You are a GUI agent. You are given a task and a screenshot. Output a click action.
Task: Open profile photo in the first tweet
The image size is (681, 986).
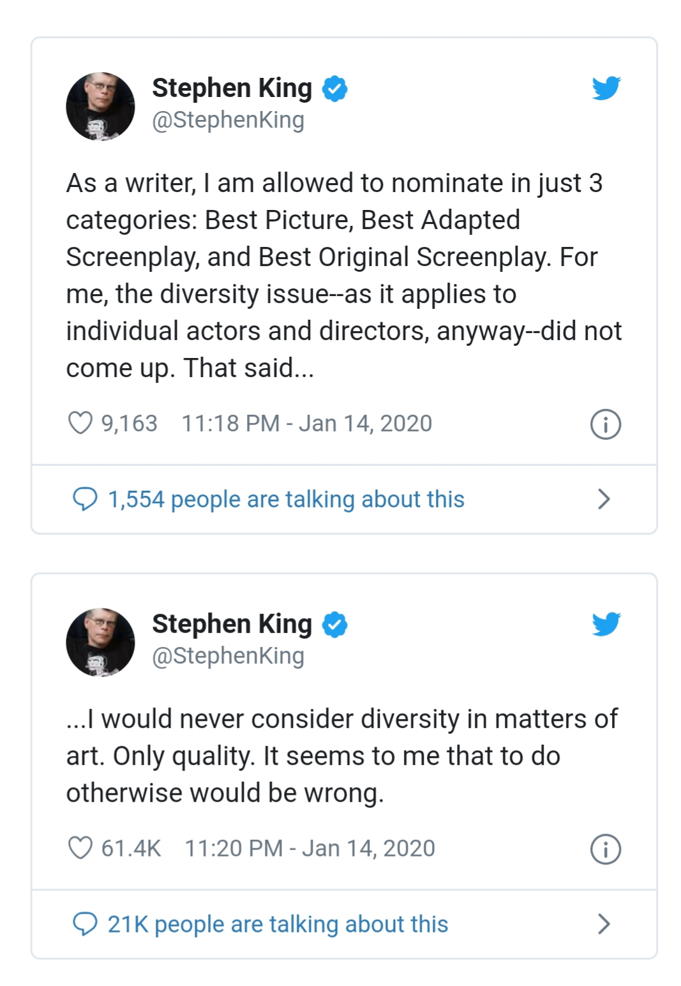click(100, 106)
